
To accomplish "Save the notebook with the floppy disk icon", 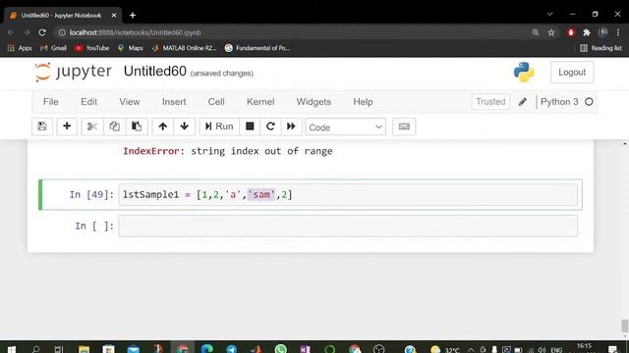I will (x=42, y=126).
